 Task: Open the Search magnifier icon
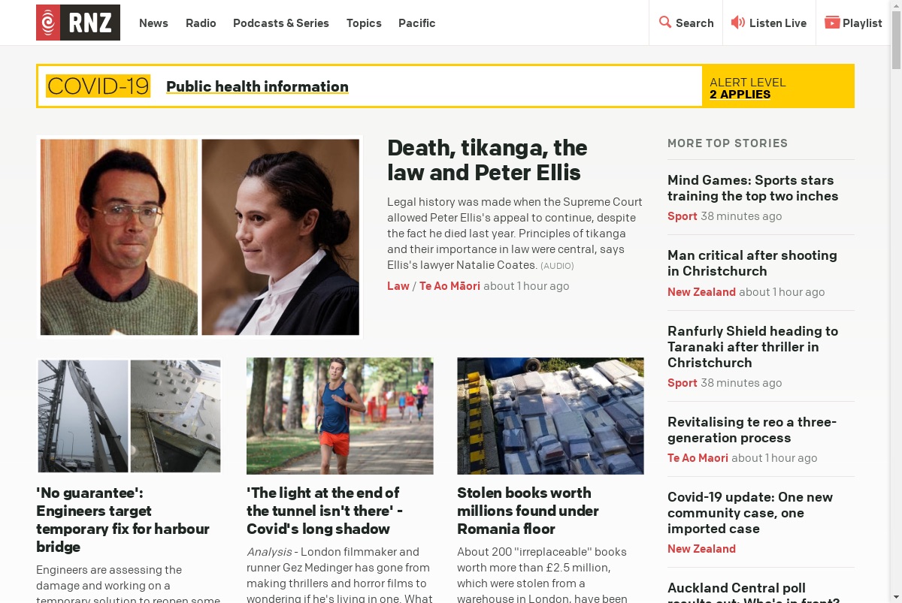coord(665,23)
